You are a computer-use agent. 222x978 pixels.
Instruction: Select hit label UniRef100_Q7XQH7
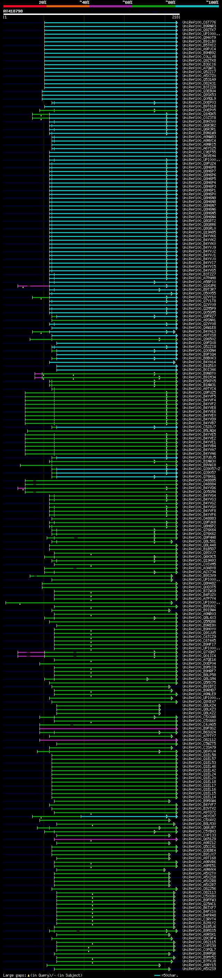(x=199, y=652)
